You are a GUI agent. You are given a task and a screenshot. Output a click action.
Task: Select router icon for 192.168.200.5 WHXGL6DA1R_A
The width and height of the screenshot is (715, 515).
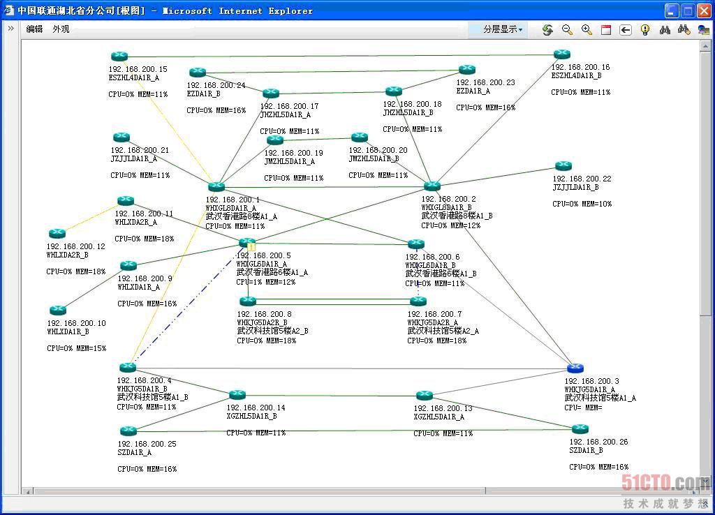pos(247,242)
